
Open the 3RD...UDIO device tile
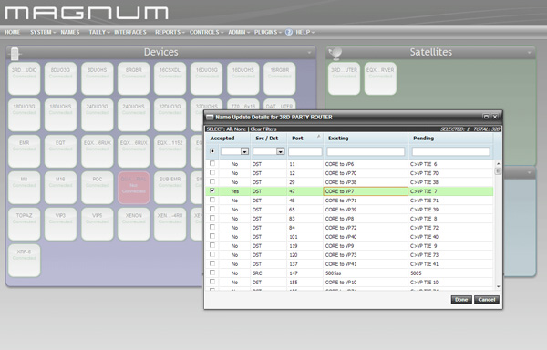point(24,78)
